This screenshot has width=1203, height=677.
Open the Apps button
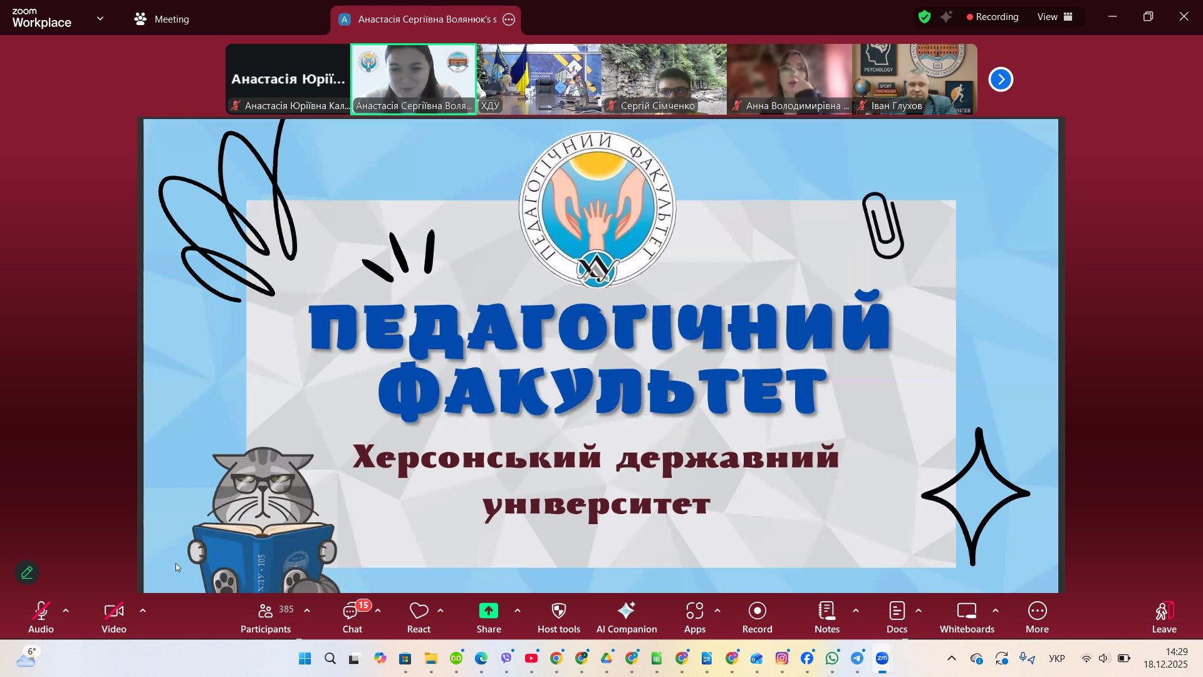tap(694, 617)
